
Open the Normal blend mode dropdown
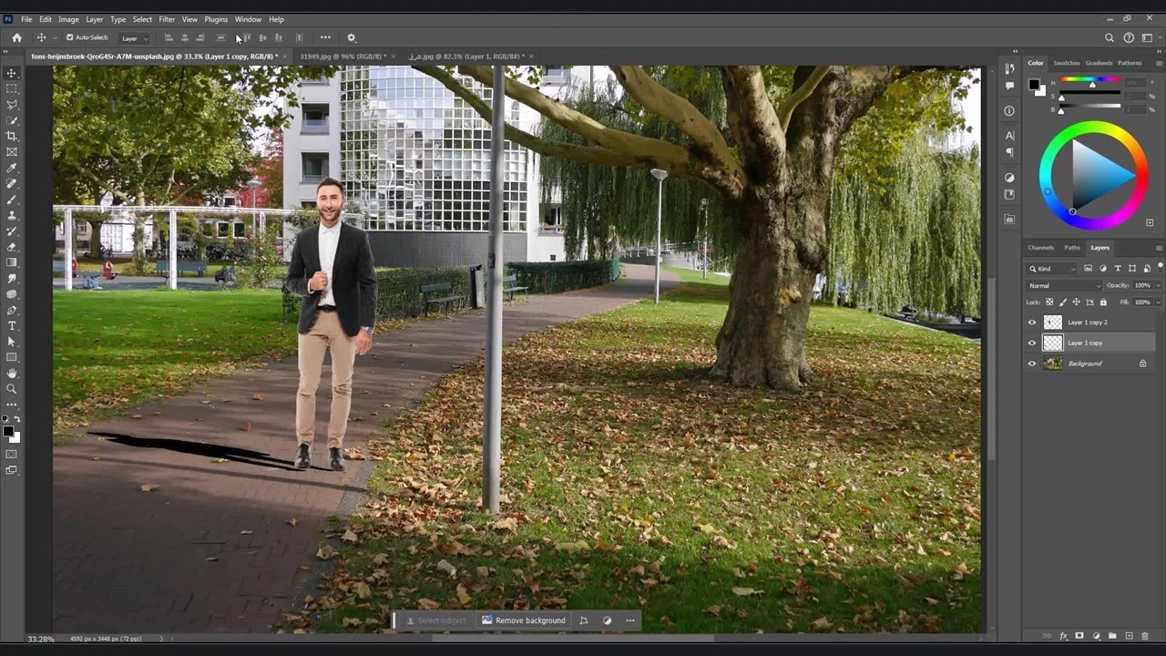point(1061,285)
